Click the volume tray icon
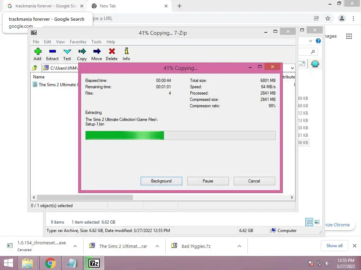 click(328, 263)
